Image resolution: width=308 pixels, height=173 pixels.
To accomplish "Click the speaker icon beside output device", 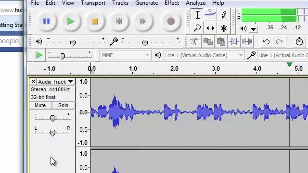I will (x=158, y=55).
